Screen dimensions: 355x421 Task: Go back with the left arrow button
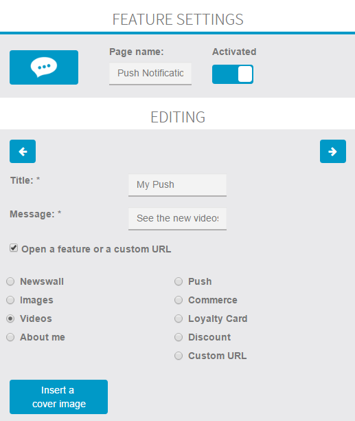(23, 151)
